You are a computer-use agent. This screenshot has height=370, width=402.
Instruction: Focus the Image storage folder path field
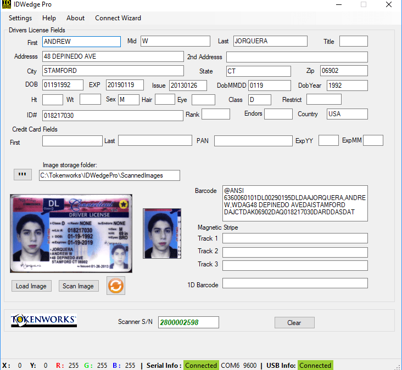[109, 175]
